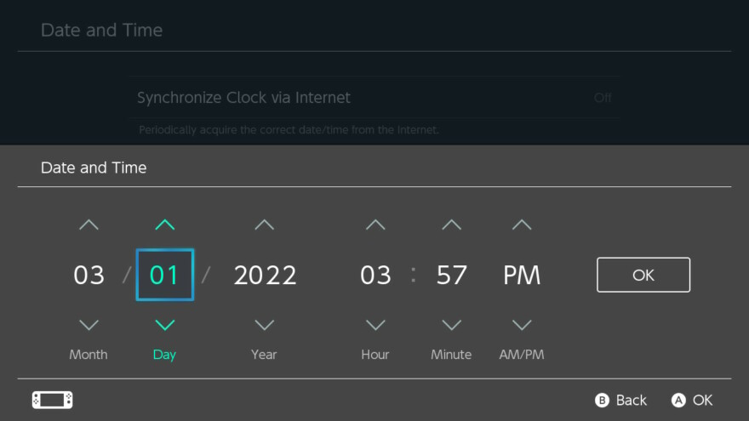This screenshot has width=749, height=421.
Task: Lower the hour with down arrow
Action: [375, 325]
